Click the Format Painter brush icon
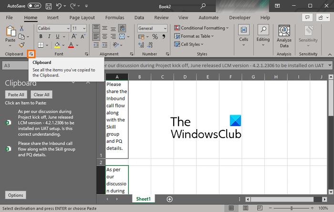Viewport: 334px width, 212px height. tap(21, 44)
